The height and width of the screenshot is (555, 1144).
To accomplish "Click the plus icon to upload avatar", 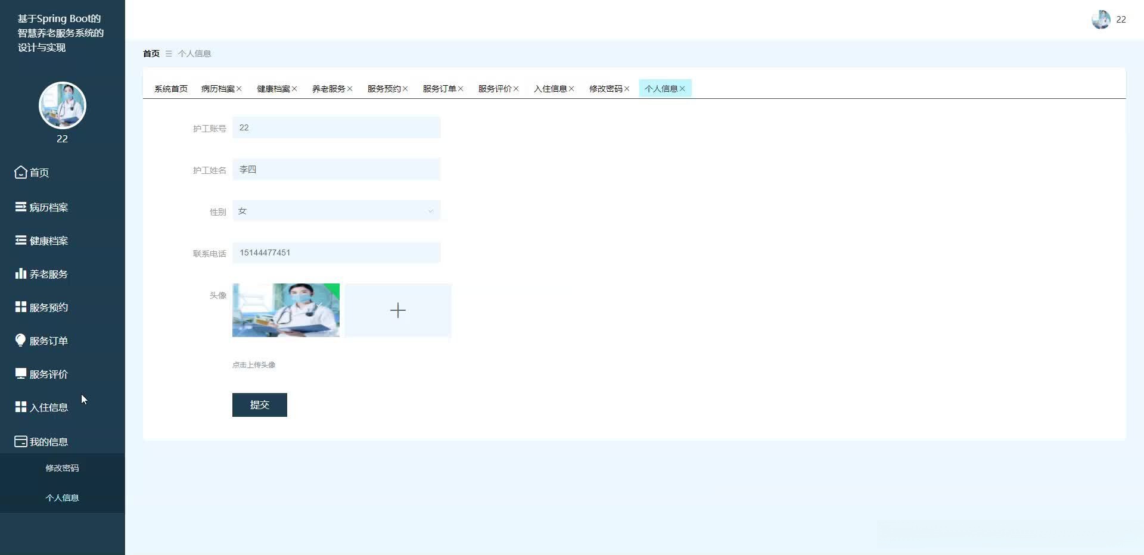I will click(398, 310).
